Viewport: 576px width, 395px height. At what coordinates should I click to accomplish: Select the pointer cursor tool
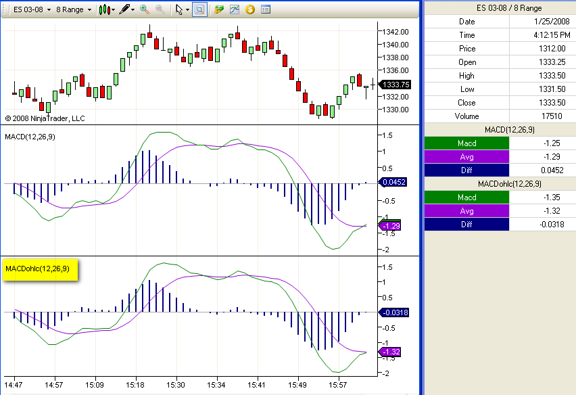point(179,9)
